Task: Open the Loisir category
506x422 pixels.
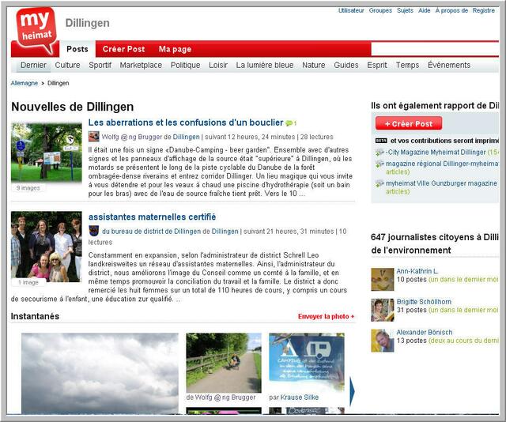Action: (218, 65)
